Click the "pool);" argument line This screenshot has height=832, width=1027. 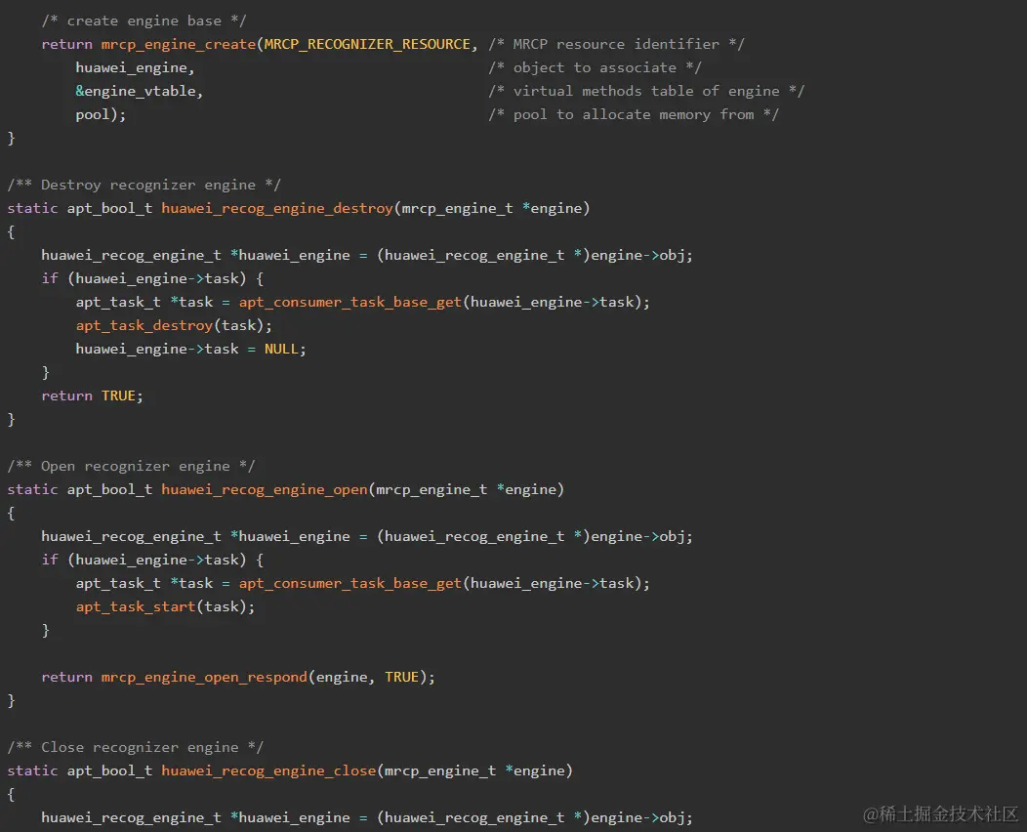pyautogui.click(x=101, y=115)
